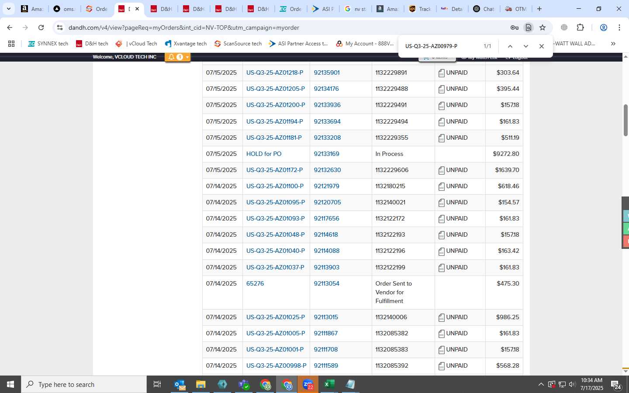Open Windows Start menu
629x393 pixels.
pyautogui.click(x=10, y=384)
